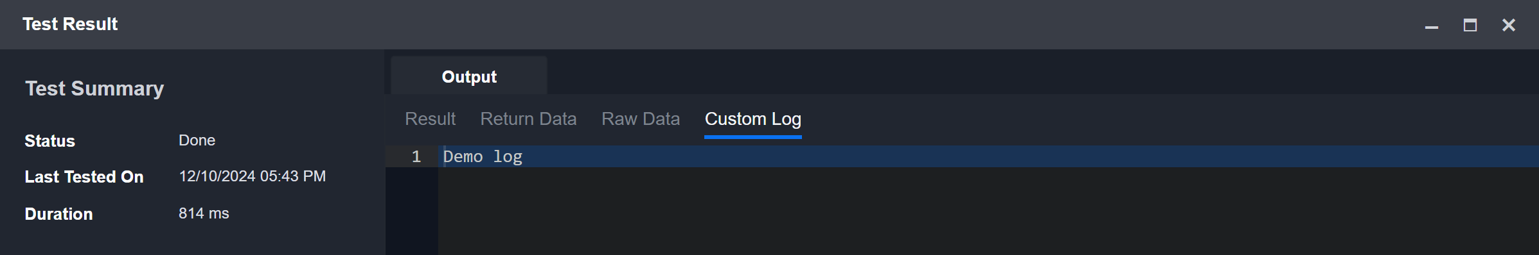Viewport: 1539px width, 255px height.
Task: Minimize the Test Result window
Action: point(1431,26)
